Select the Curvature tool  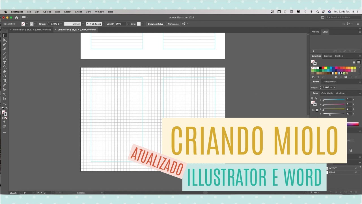[5, 49]
